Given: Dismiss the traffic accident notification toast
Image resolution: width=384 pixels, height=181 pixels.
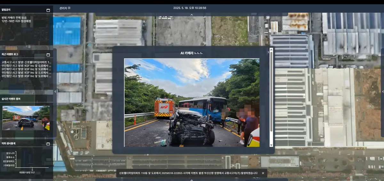Looking at the screenshot, I should pyautogui.click(x=263, y=173).
